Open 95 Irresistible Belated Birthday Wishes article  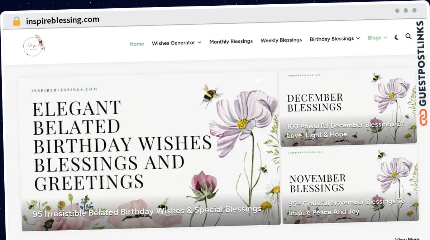pos(147,211)
